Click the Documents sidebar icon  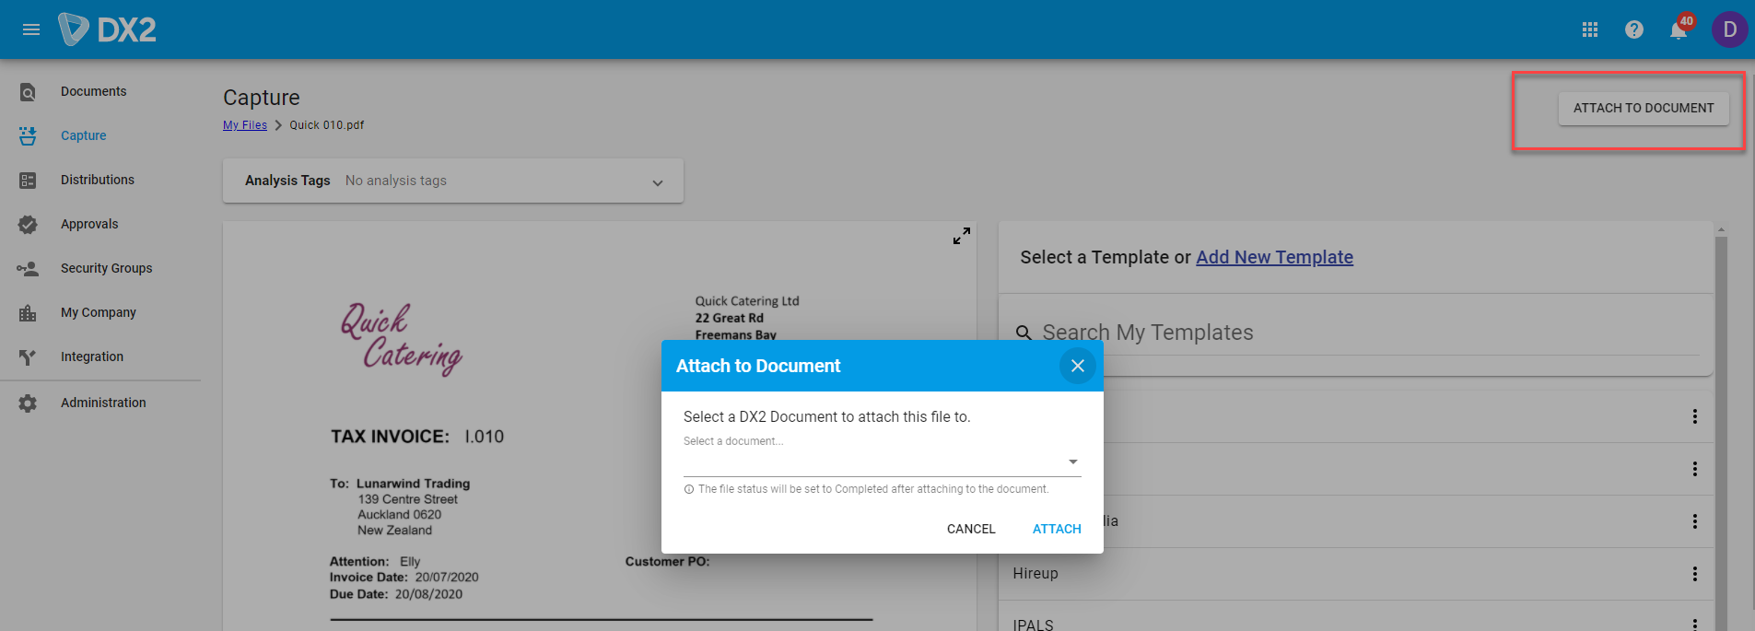coord(28,92)
